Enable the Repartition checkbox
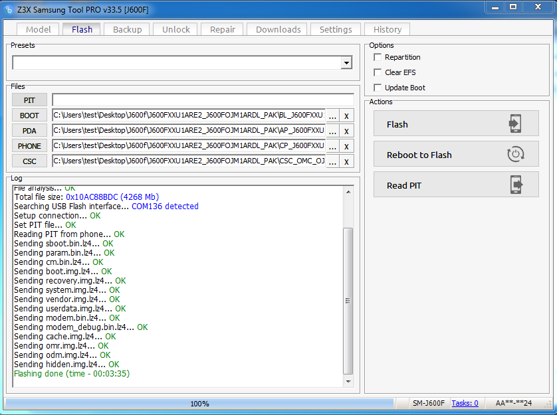Viewport: 557px width, 415px height. coord(378,57)
